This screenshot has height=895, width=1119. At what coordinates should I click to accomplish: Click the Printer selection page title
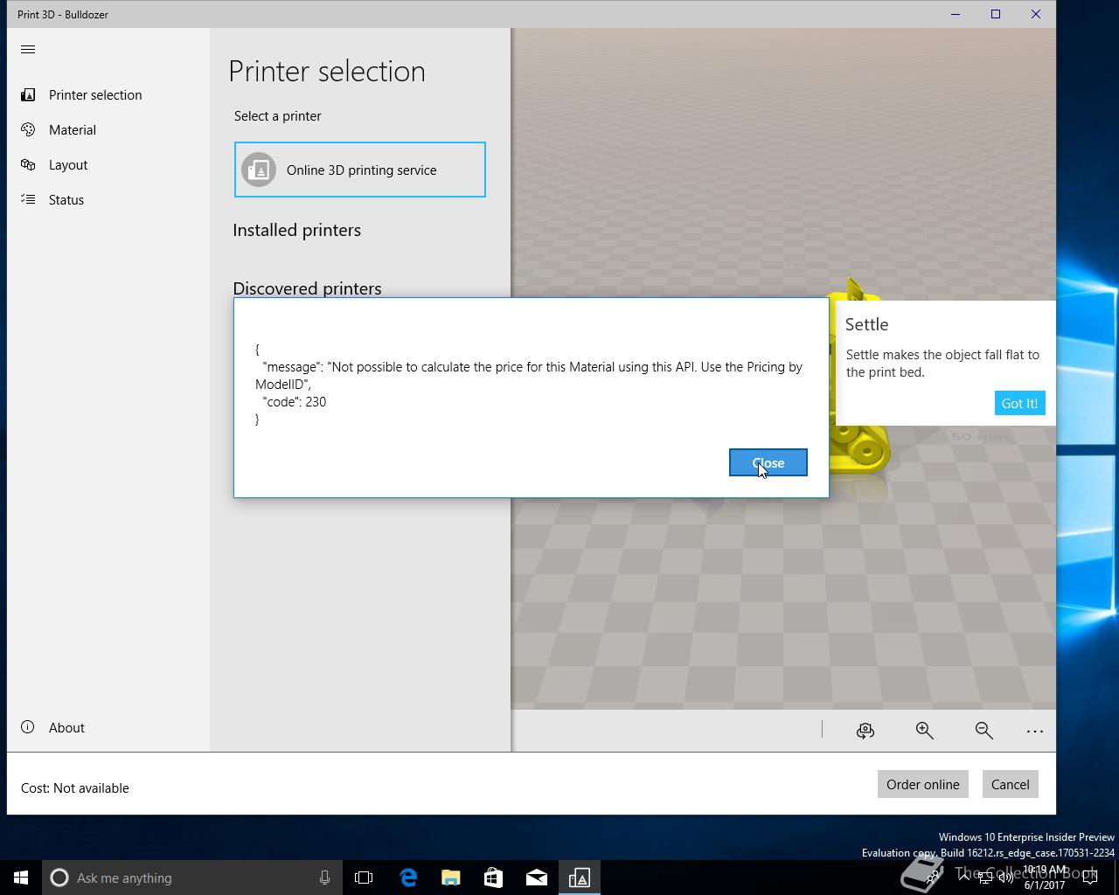(327, 71)
